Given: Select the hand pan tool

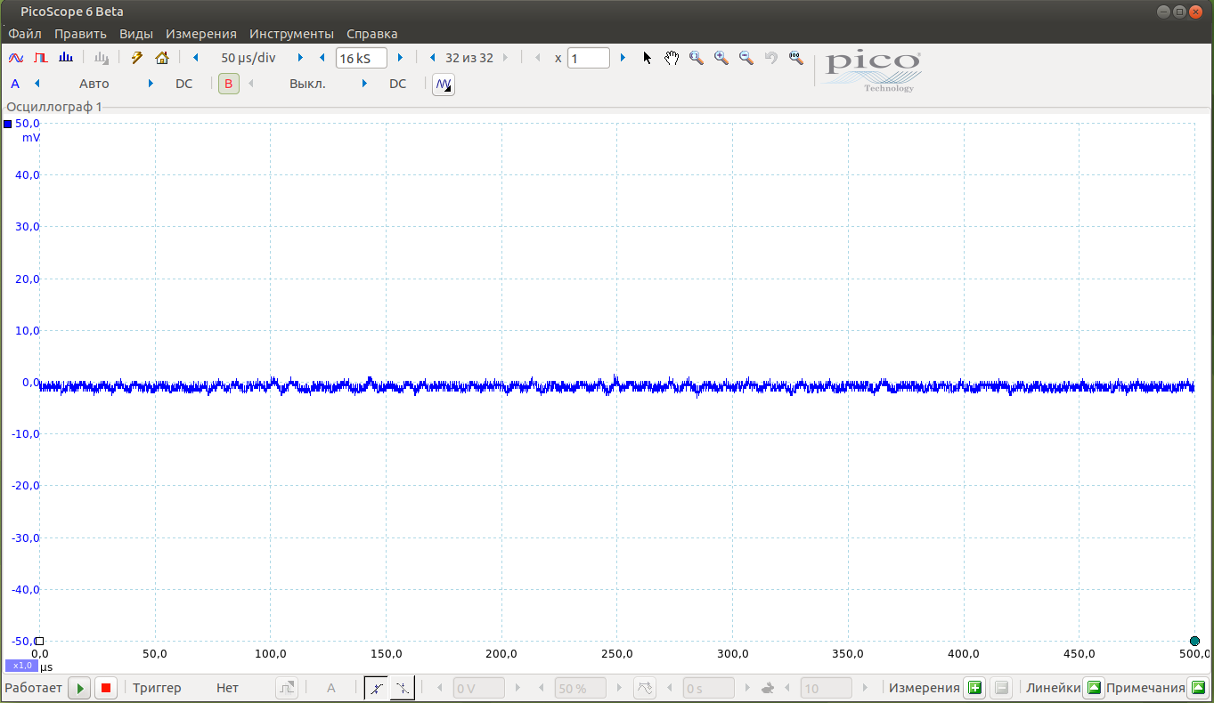Looking at the screenshot, I should [x=672, y=58].
